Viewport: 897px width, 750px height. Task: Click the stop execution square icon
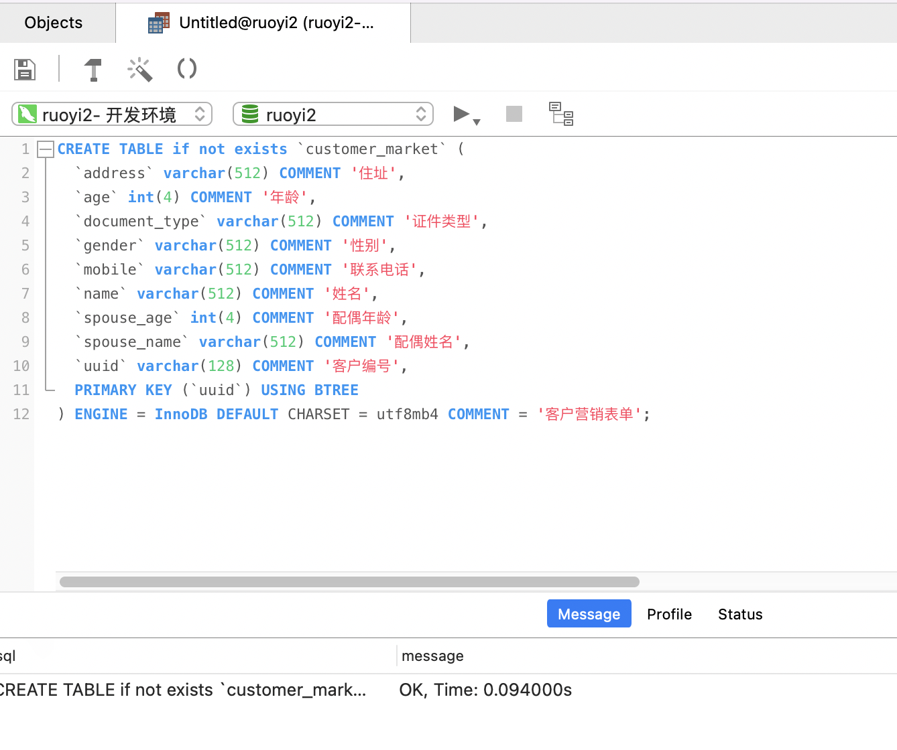pos(514,114)
